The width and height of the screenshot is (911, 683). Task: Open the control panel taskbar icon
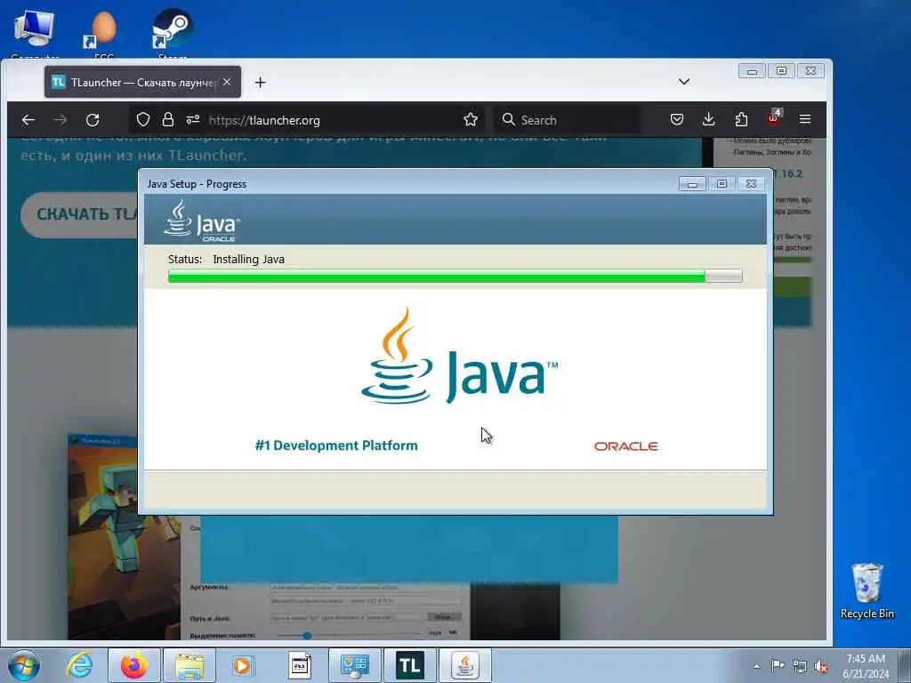355,665
